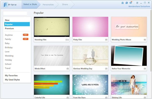The width and height of the screenshot is (152, 99).
Task: Go to the Select a Style step
Action: pyautogui.click(x=30, y=4)
